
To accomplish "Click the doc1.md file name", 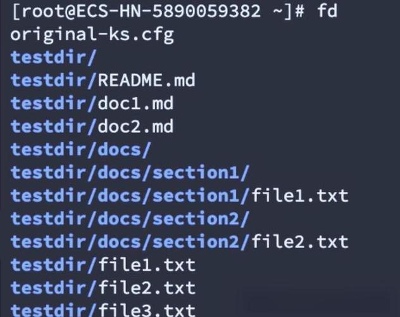I will coord(135,103).
